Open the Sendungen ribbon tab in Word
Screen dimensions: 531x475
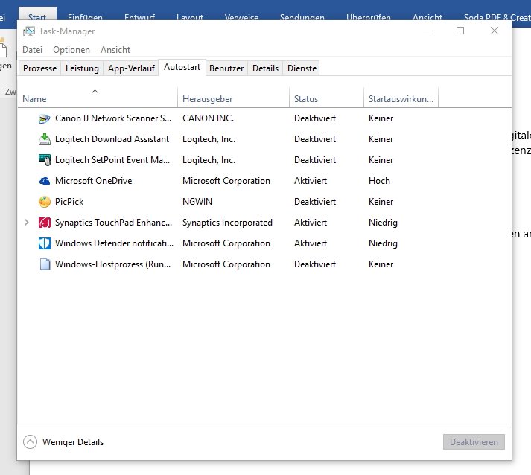302,16
